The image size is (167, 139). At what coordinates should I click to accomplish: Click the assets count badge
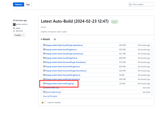[55, 39]
